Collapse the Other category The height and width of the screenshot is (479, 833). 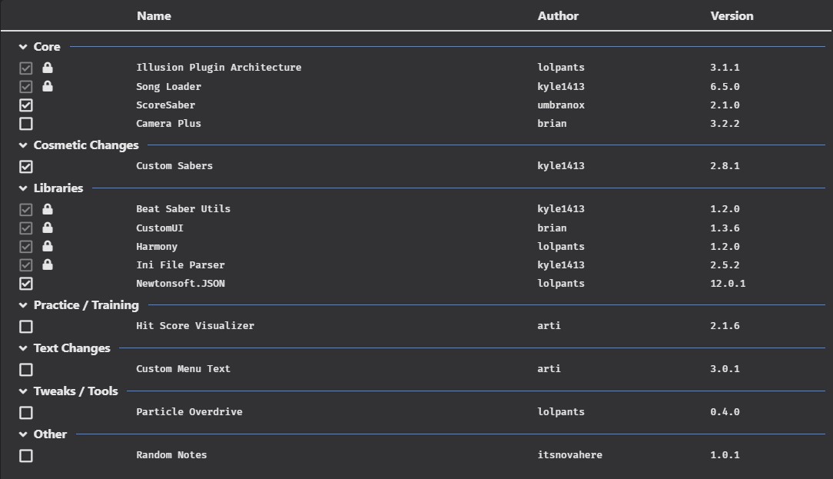pyautogui.click(x=23, y=434)
